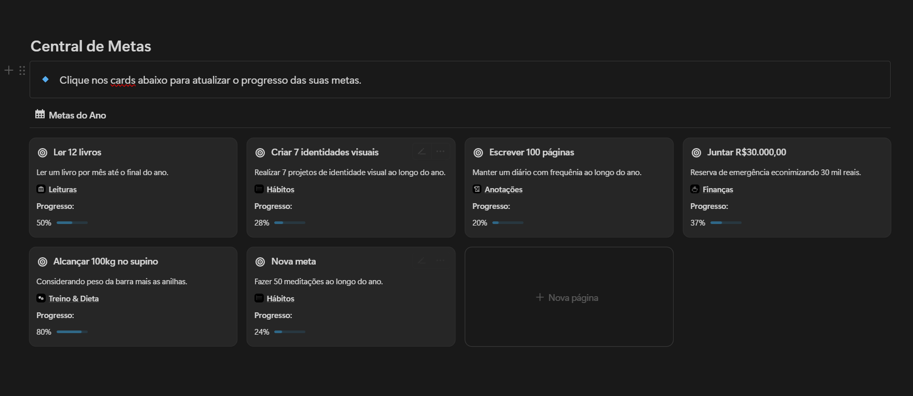
Task: Click the calendar icon next to Metas do Ano
Action: [40, 114]
